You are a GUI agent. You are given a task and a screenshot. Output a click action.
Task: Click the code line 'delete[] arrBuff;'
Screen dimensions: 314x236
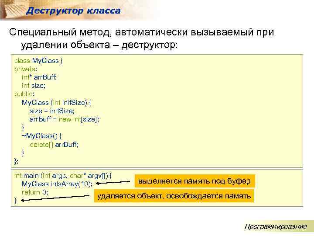point(54,145)
